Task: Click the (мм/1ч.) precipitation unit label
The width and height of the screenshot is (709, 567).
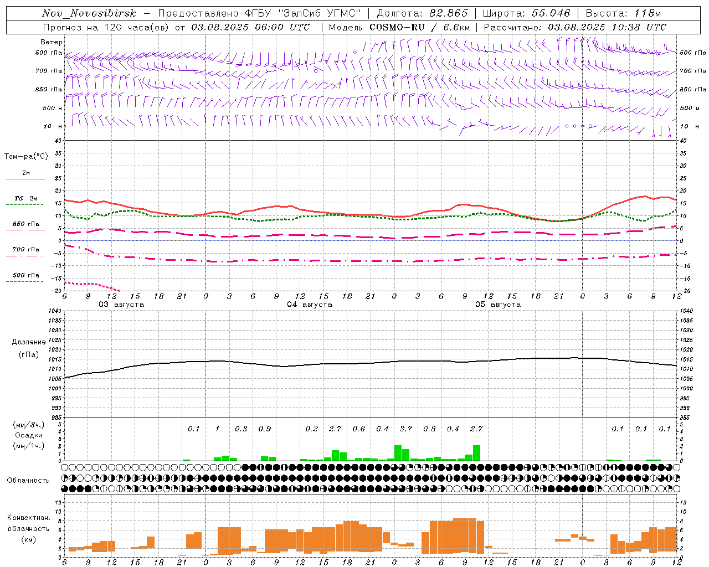Action: (x=28, y=446)
